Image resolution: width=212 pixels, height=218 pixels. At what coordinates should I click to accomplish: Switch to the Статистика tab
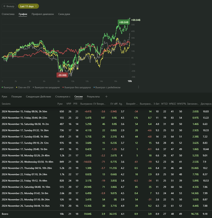click(8, 14)
